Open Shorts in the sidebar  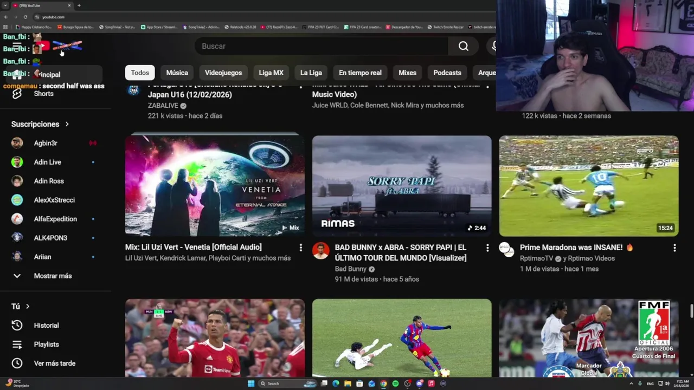point(43,94)
